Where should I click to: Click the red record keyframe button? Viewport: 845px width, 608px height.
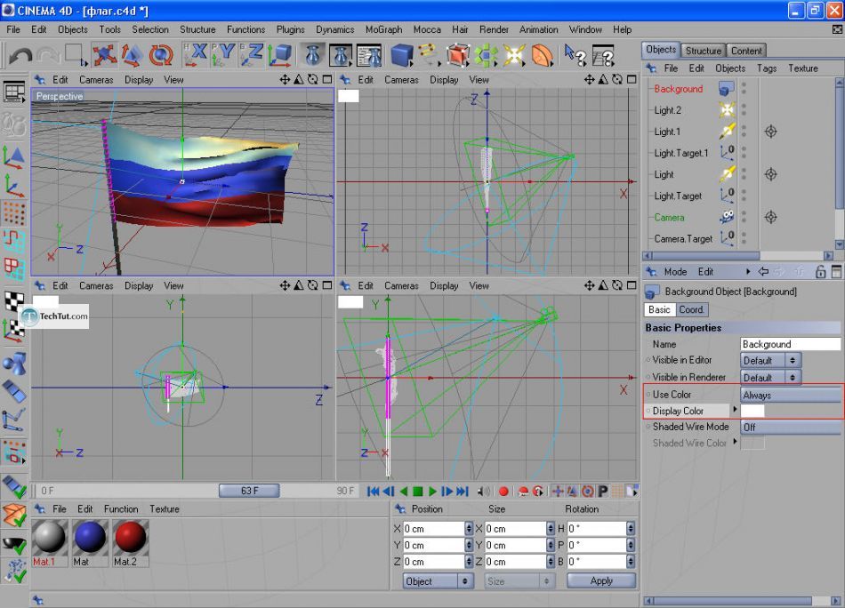click(503, 492)
